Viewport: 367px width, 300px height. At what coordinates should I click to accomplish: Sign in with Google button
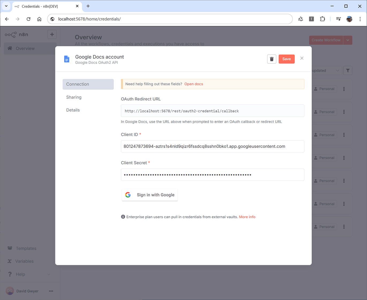pos(150,195)
